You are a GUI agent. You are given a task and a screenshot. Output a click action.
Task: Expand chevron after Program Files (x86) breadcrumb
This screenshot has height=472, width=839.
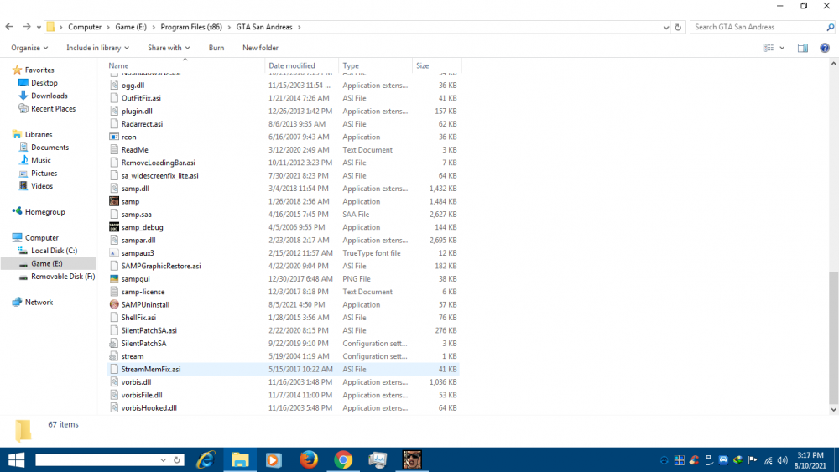[229, 27]
